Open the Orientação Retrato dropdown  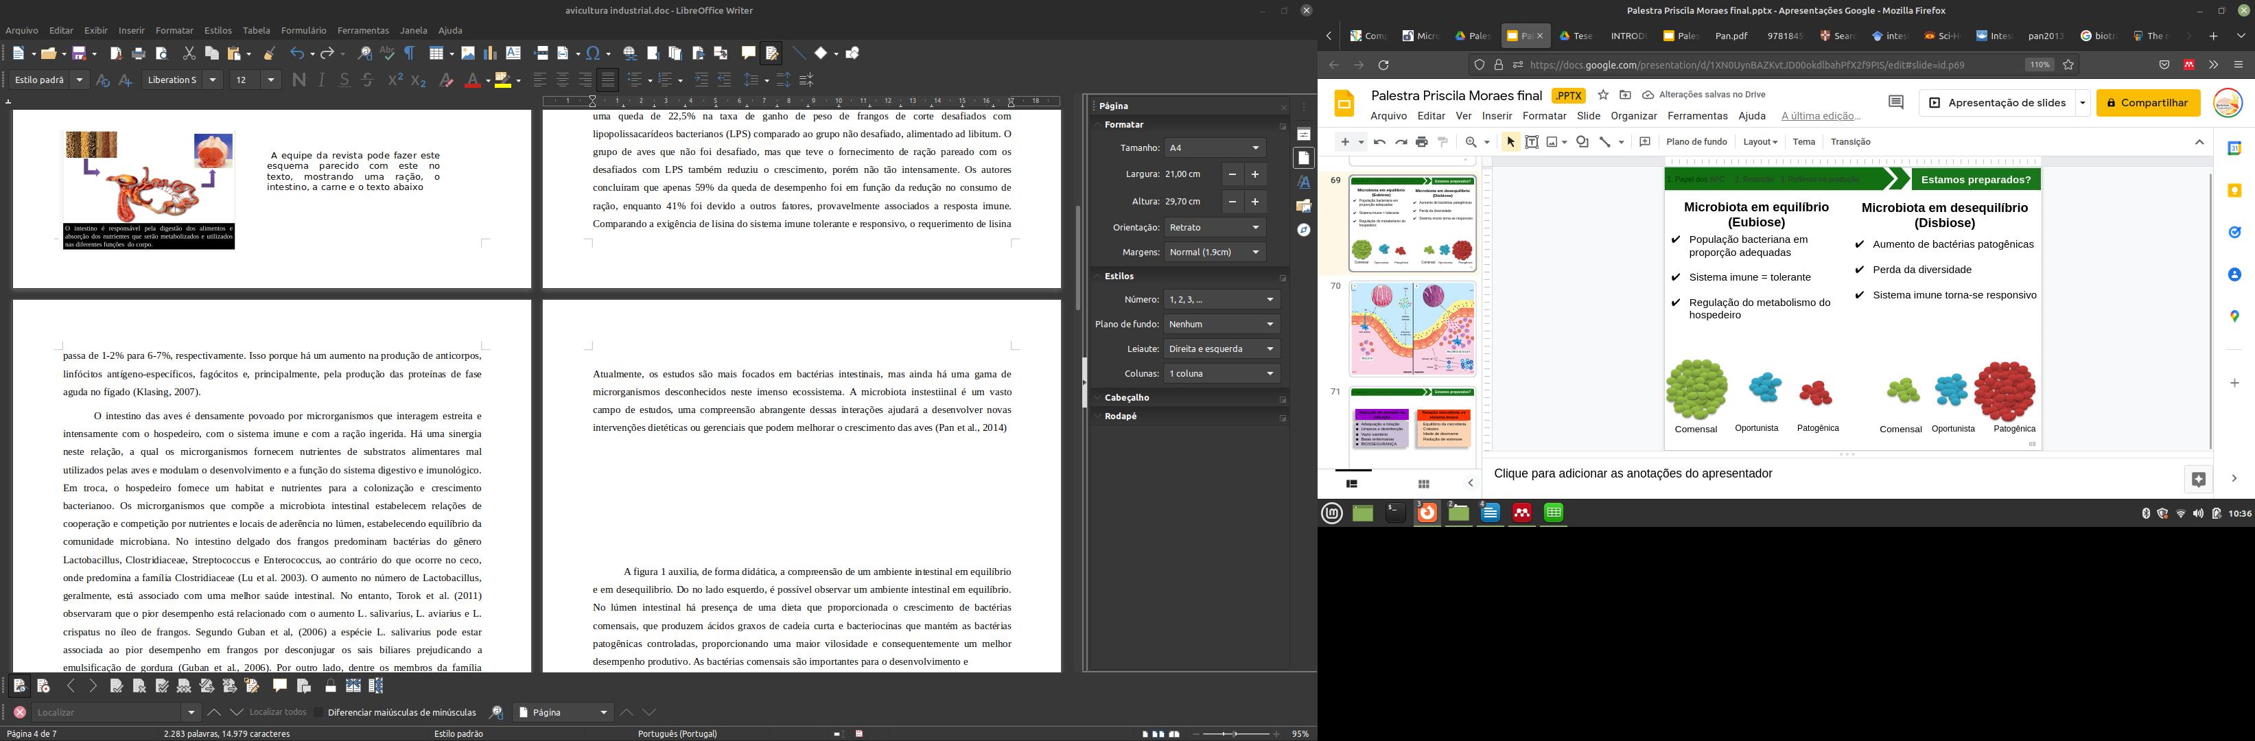click(x=1215, y=228)
